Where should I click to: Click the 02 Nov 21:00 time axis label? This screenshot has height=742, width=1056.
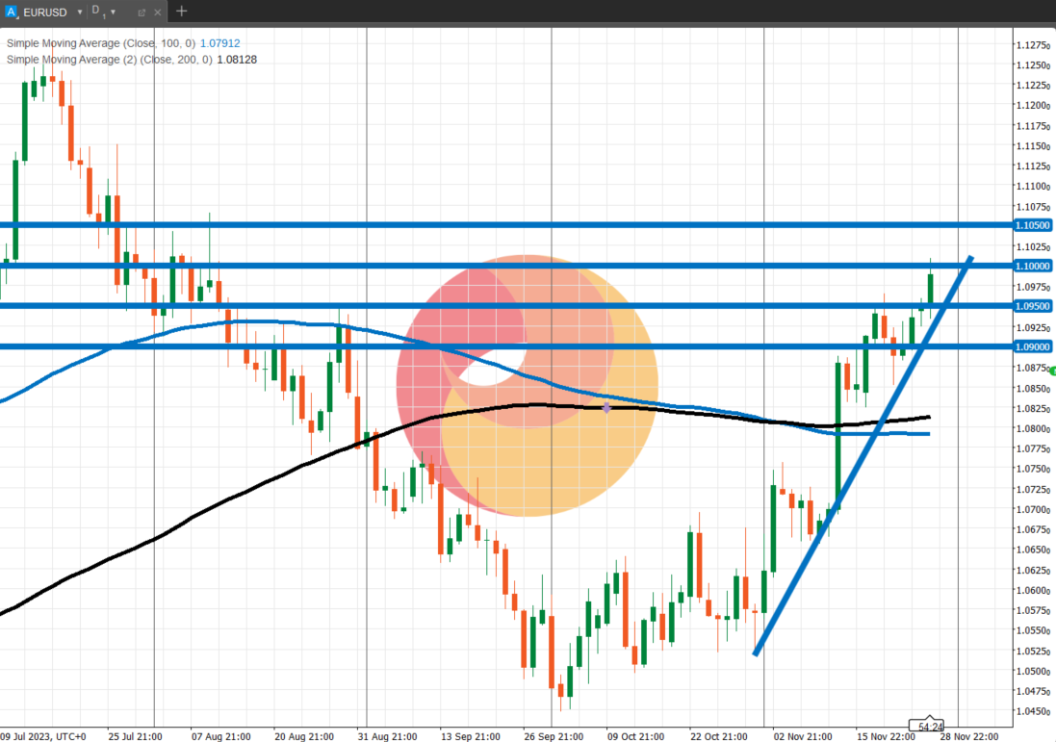coord(803,736)
